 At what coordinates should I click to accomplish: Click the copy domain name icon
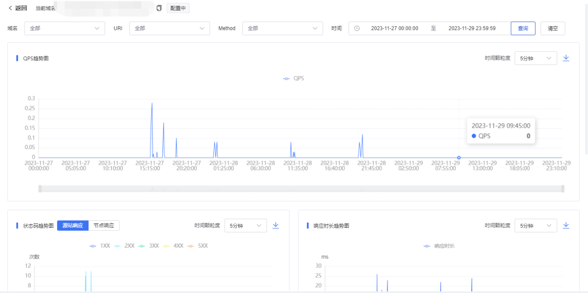159,8
